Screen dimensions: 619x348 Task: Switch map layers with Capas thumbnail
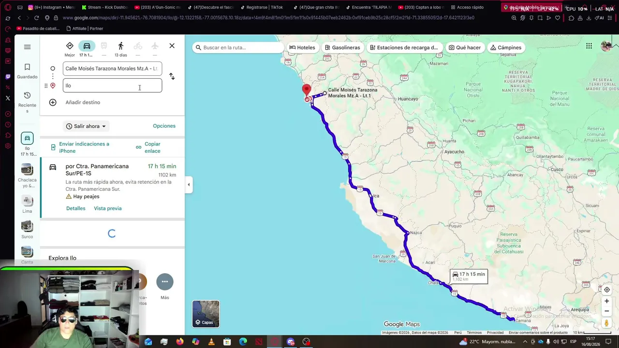pyautogui.click(x=206, y=314)
